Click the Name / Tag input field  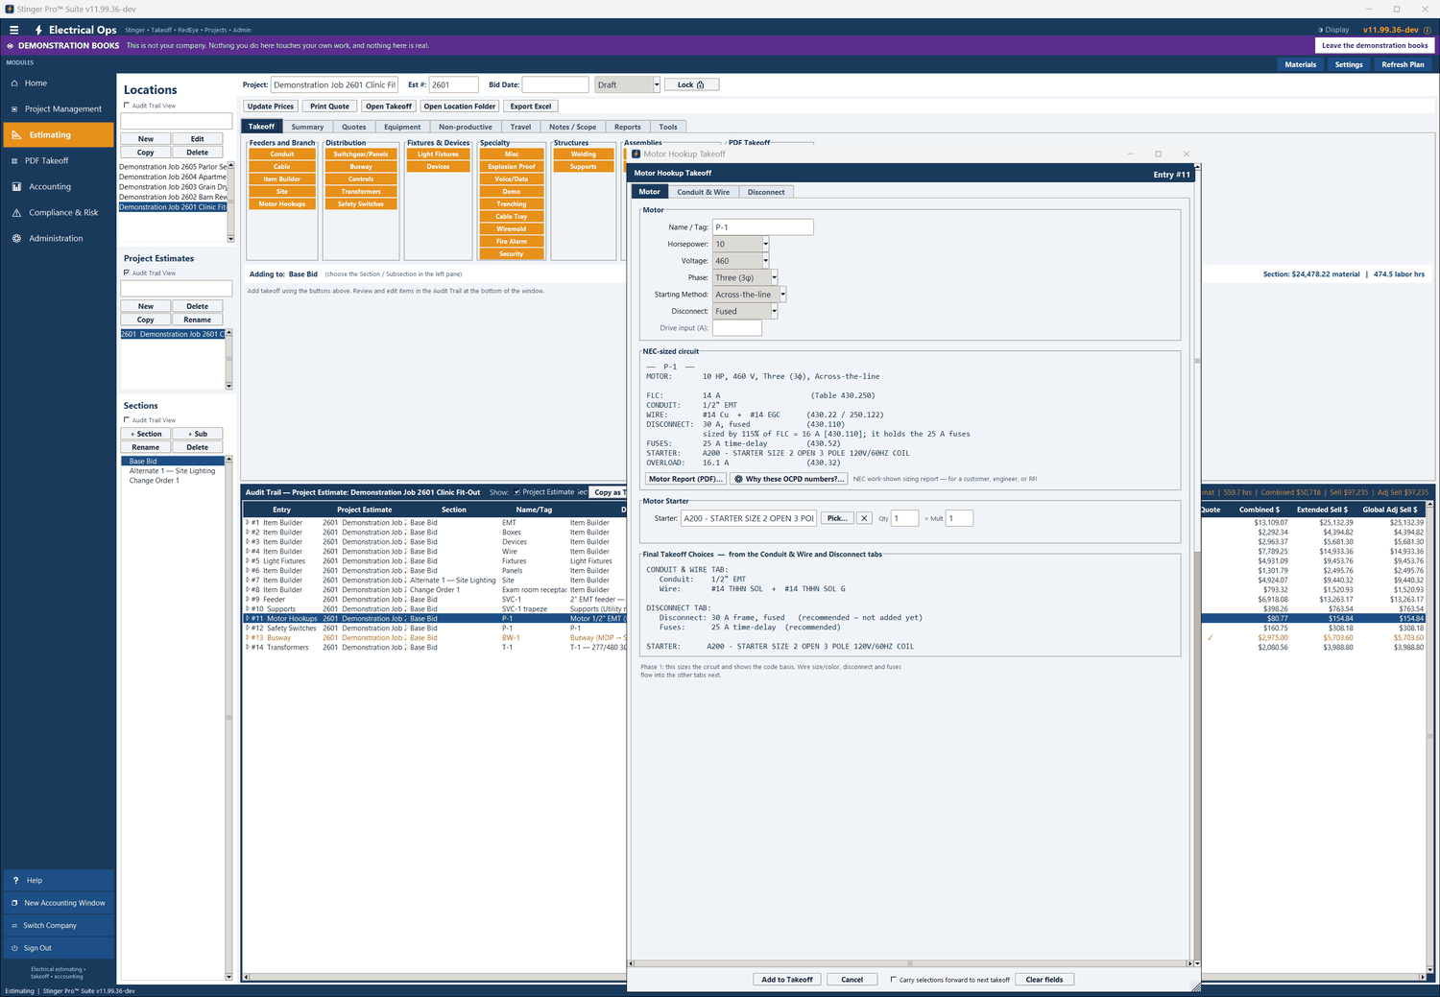[763, 227]
